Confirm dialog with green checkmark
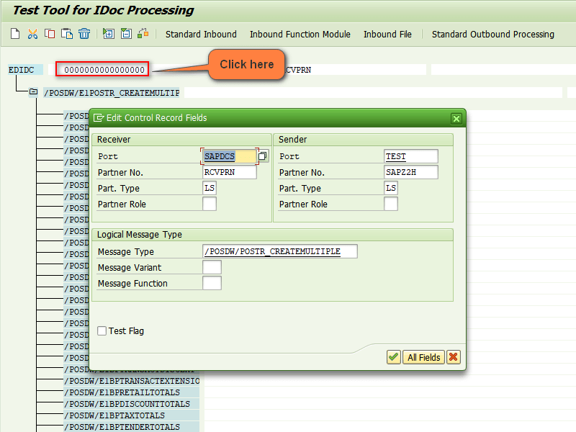 tap(393, 357)
